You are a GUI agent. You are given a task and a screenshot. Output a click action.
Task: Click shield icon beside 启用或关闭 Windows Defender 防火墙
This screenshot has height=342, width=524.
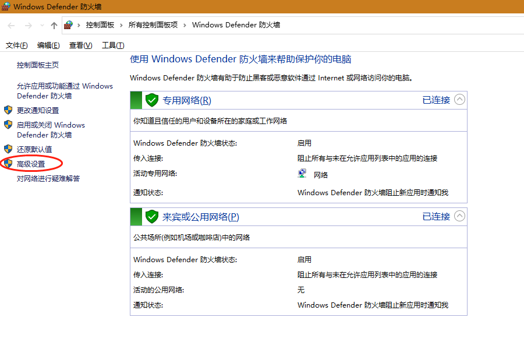tap(8, 125)
